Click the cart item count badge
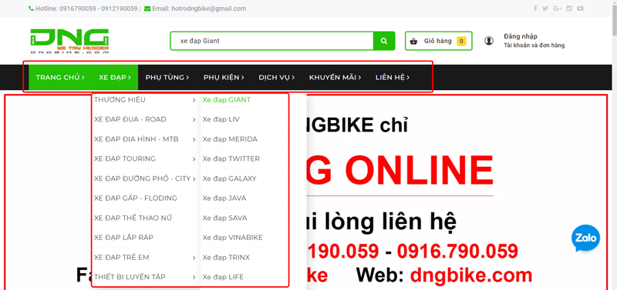617x290 pixels. tap(461, 42)
